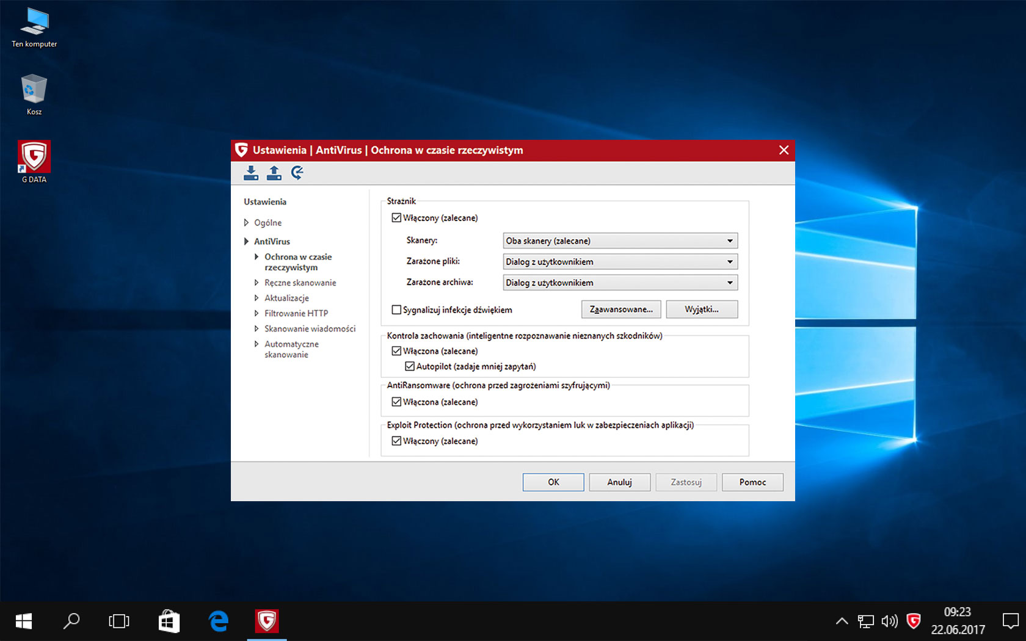Expand Filtrowanie HTTP tree arrow
This screenshot has height=641, width=1026.
click(x=256, y=313)
